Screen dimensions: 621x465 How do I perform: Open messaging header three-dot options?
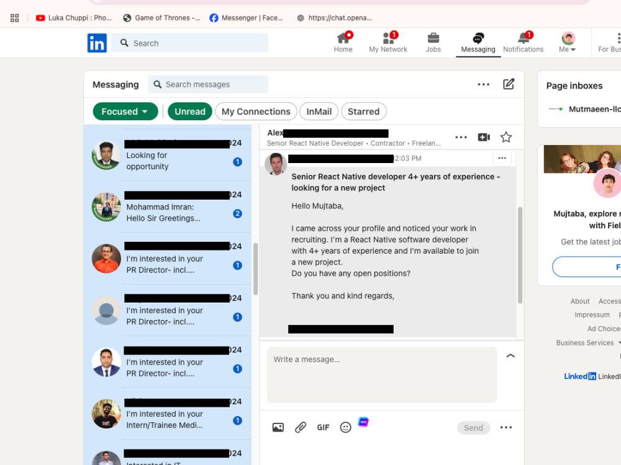click(x=484, y=84)
